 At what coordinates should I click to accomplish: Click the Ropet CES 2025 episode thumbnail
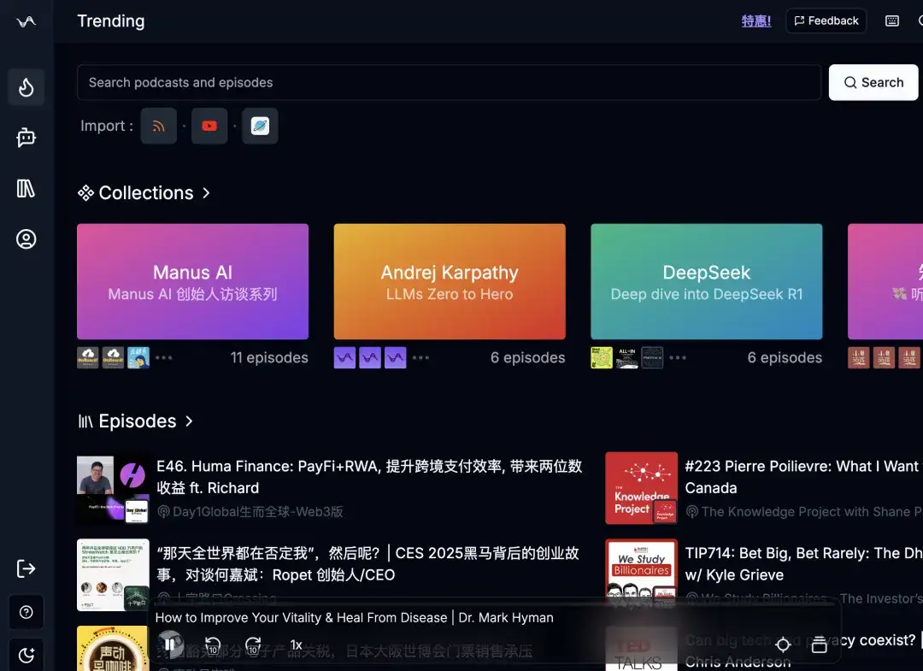[x=113, y=575]
